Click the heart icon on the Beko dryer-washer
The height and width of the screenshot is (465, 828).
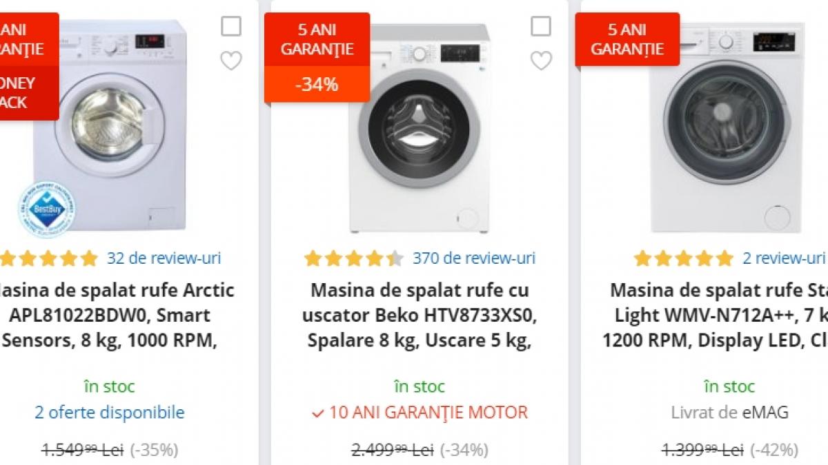tap(542, 61)
